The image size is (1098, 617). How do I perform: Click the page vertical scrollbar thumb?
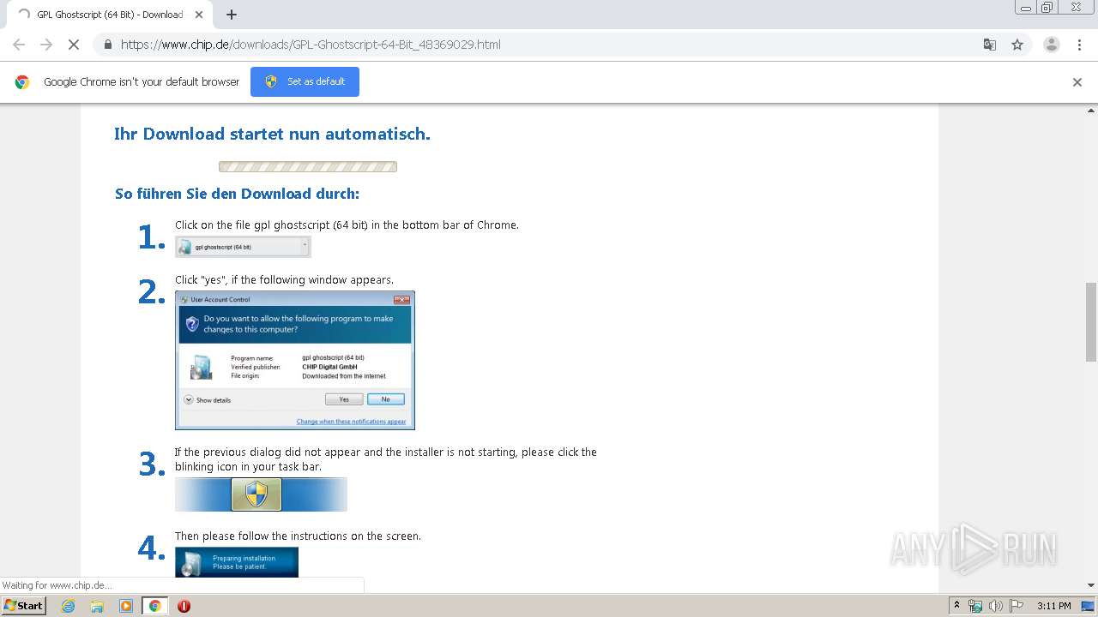1091,321
